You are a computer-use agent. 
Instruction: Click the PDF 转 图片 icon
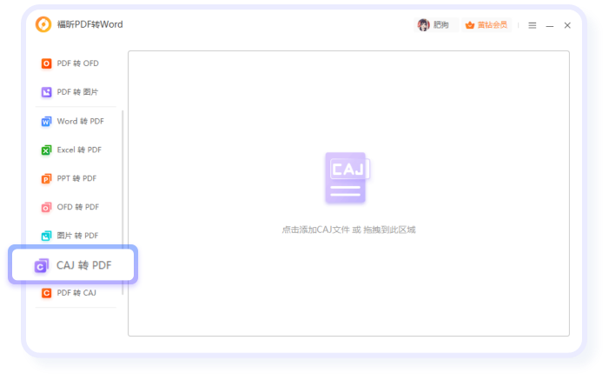pyautogui.click(x=46, y=92)
